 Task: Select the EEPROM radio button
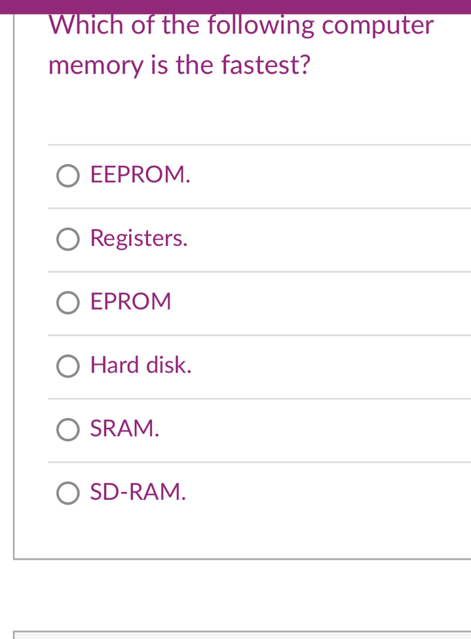(68, 176)
